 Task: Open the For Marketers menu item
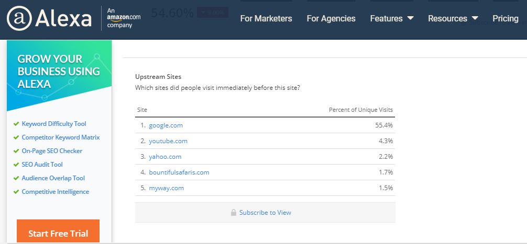click(x=266, y=18)
